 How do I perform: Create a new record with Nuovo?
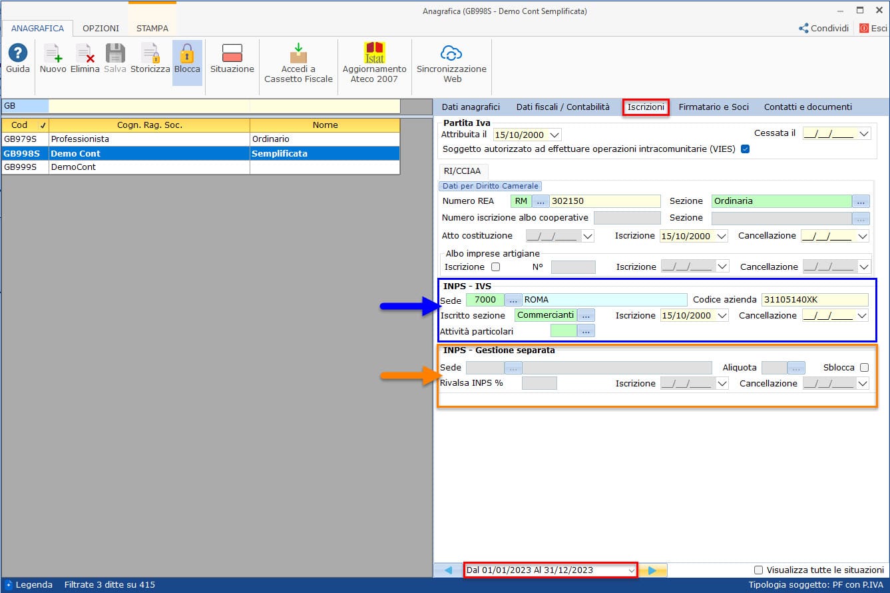coord(53,59)
